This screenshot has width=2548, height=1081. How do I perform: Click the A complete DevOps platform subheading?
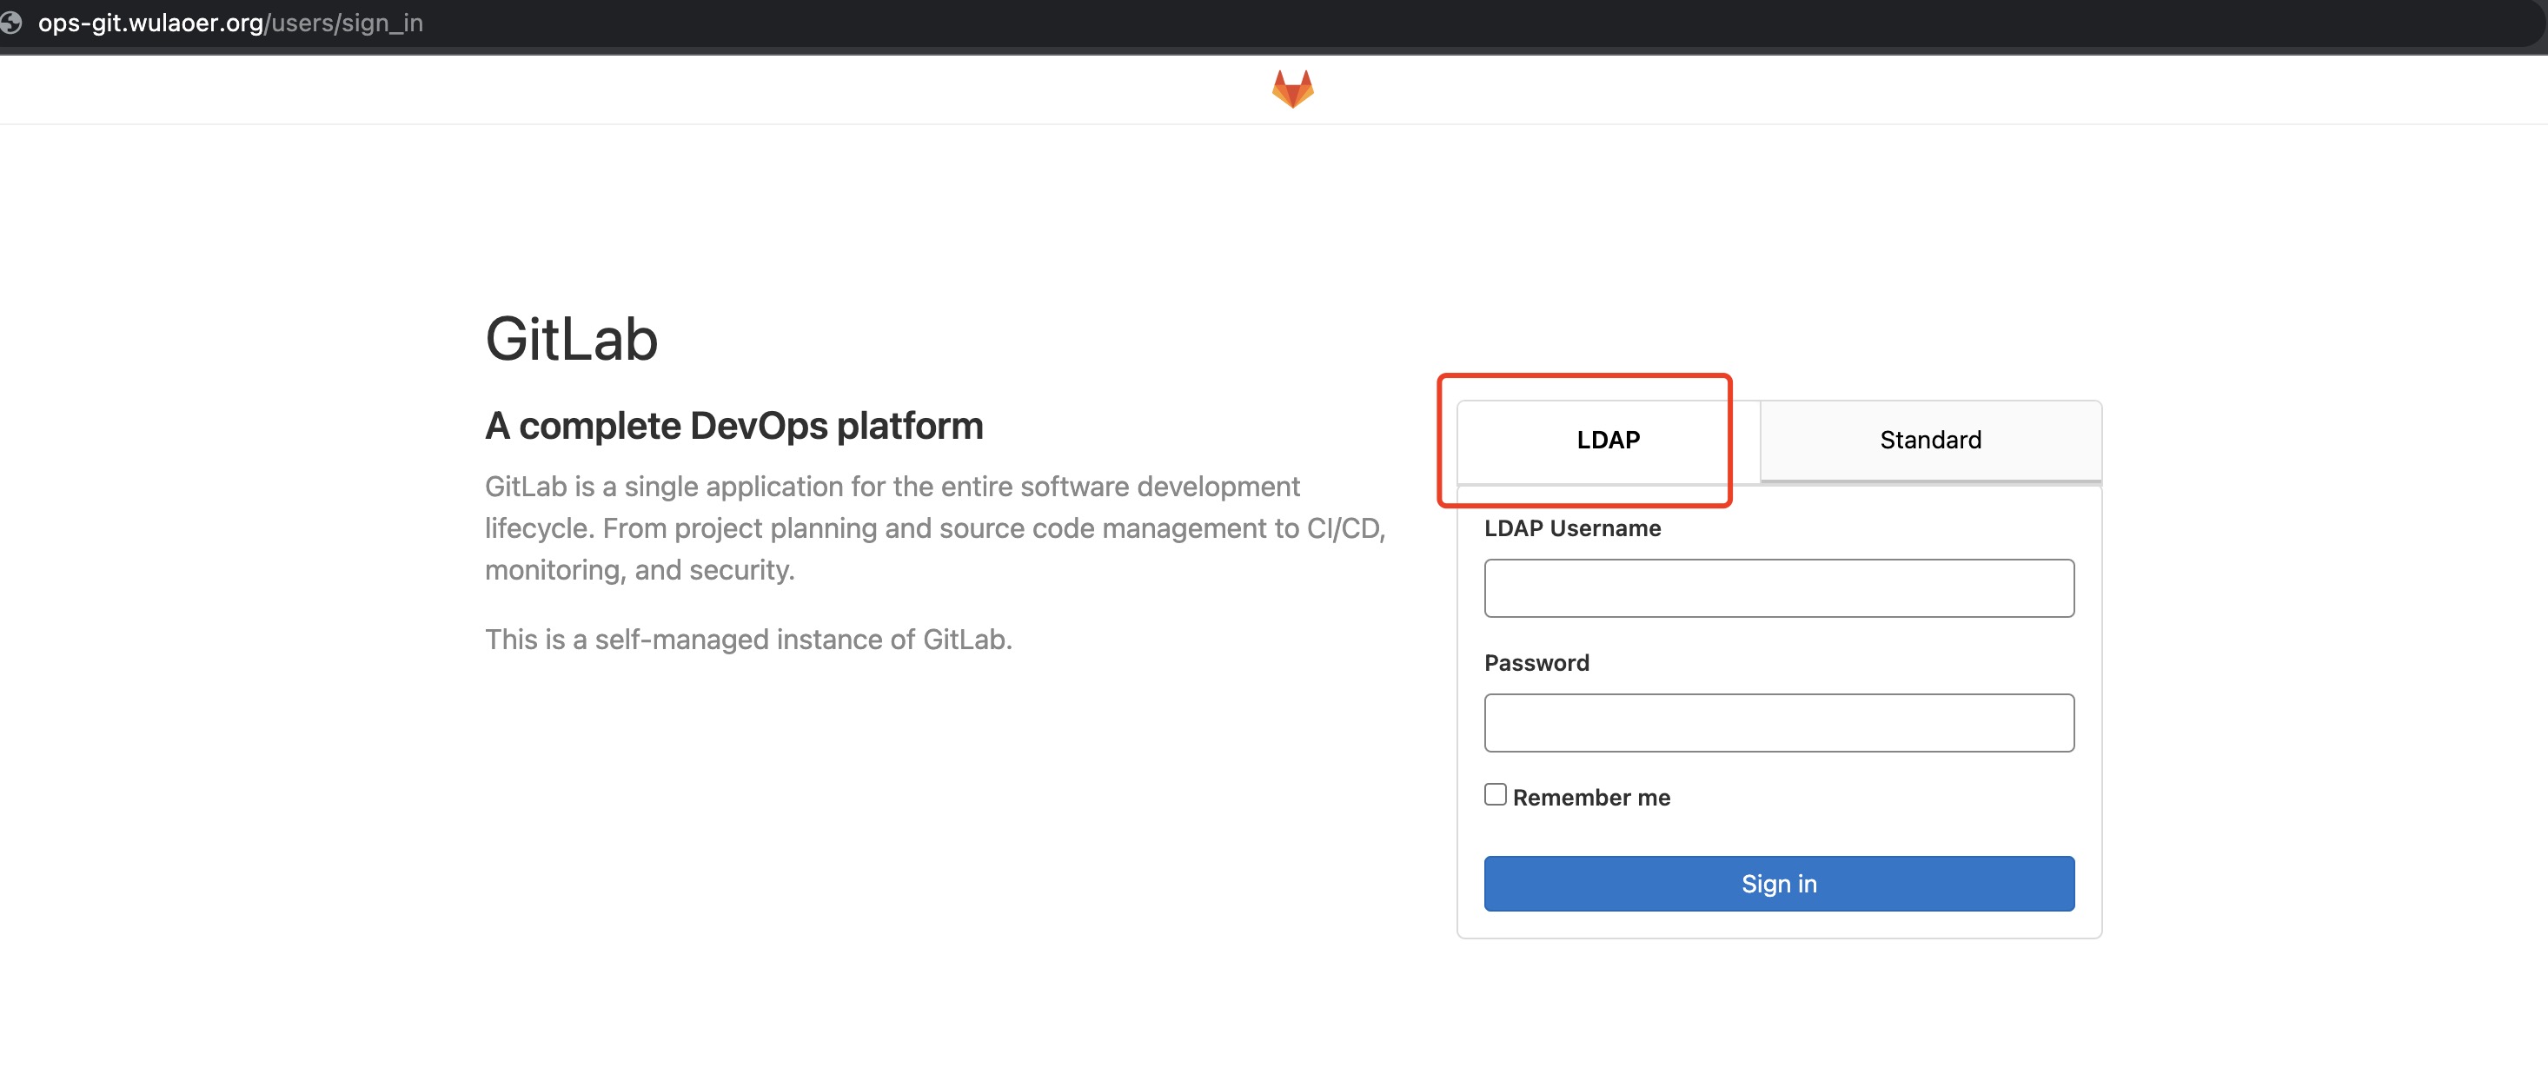(733, 427)
